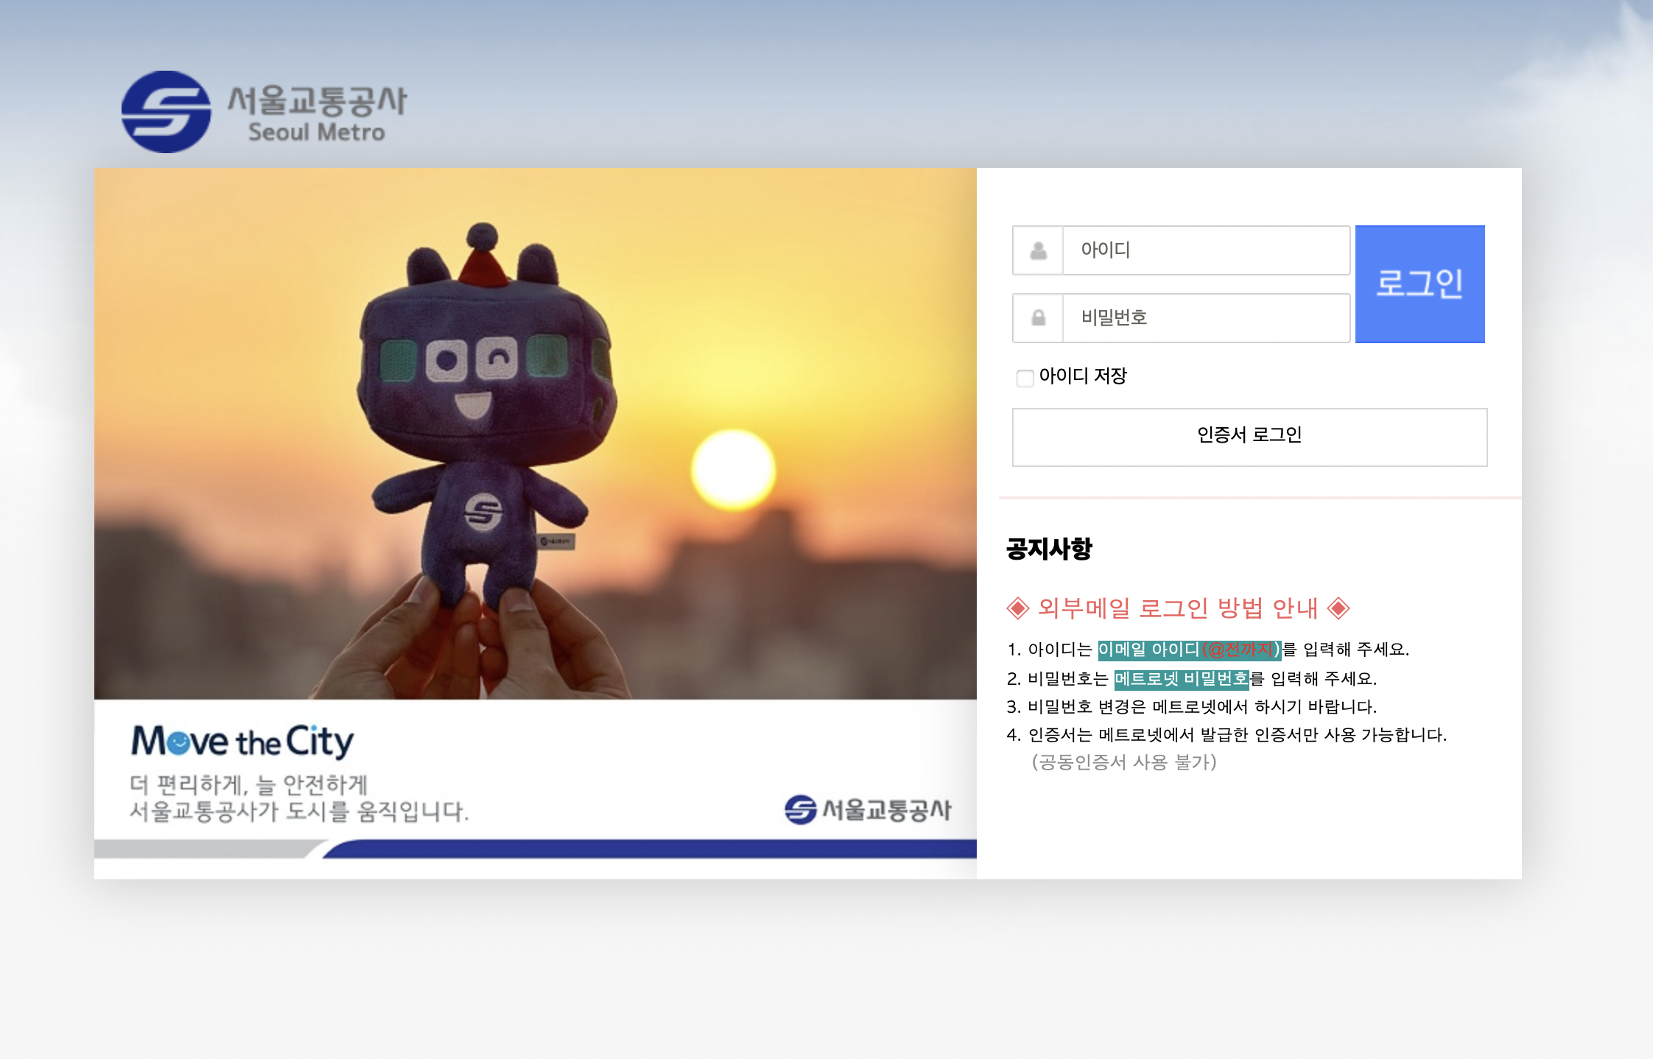
Task: Click inside the 비밀번호 input field
Action: 1201,317
